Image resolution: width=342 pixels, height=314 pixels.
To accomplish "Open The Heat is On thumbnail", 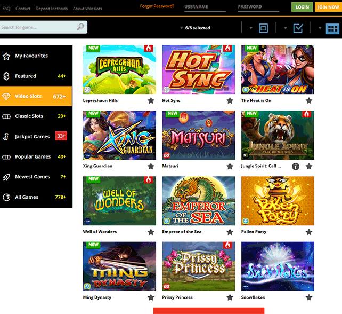I will coord(278,69).
